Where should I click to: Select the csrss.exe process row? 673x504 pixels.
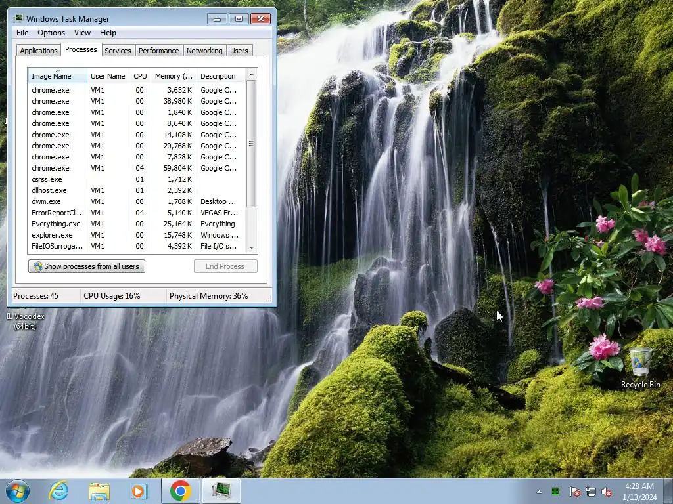(137, 179)
